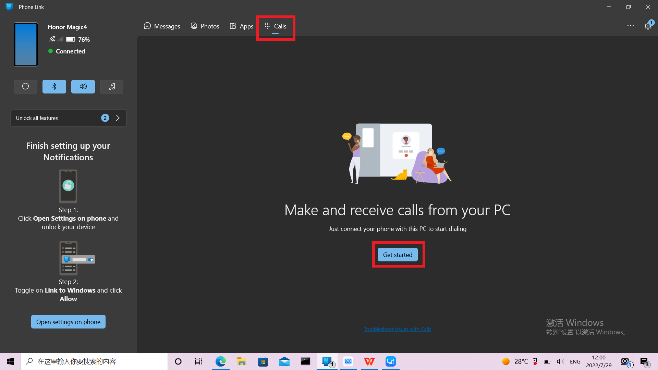Click the Step 2 Link to Windows illustration
Image resolution: width=658 pixels, height=370 pixels.
coord(77,258)
